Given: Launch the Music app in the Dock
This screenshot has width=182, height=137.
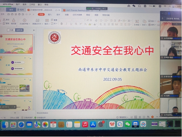Looking at the screenshot, I should (x=85, y=124).
